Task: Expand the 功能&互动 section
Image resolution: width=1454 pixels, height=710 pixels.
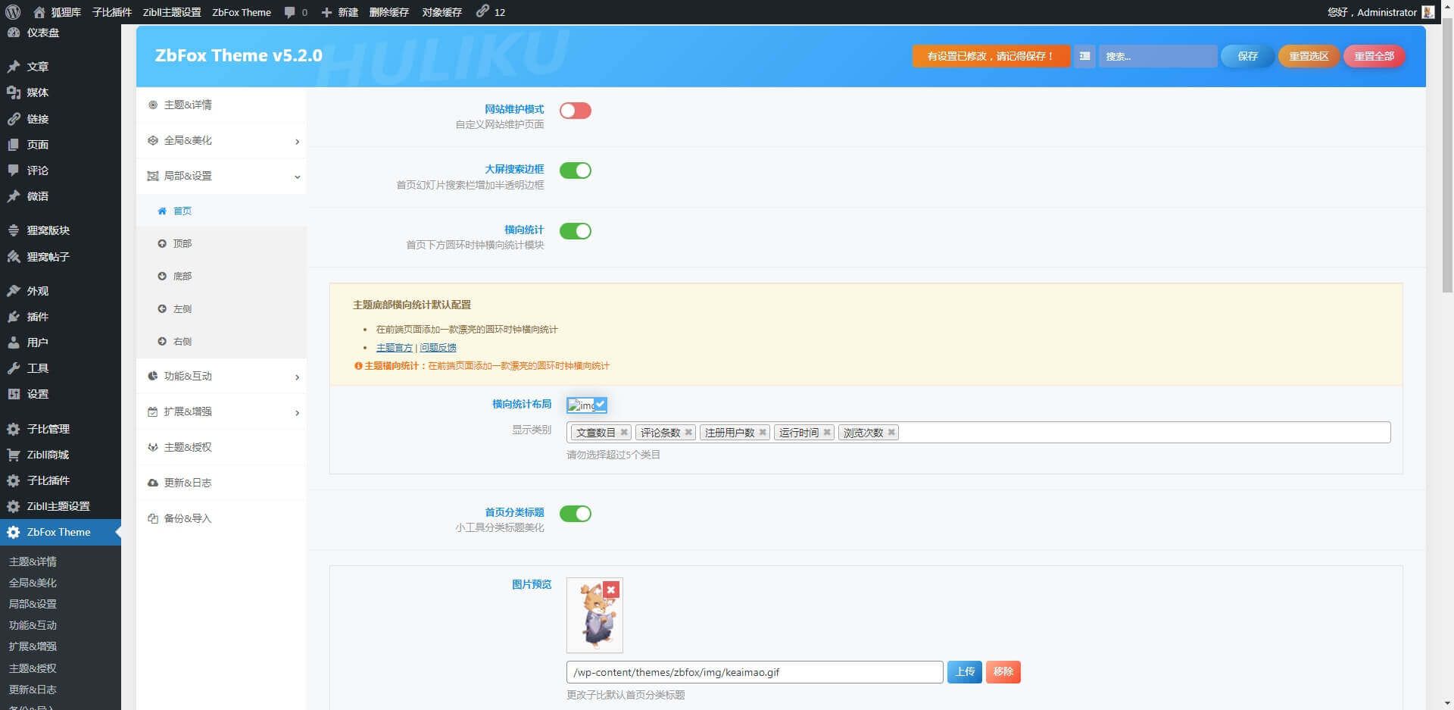Action: [x=221, y=377]
